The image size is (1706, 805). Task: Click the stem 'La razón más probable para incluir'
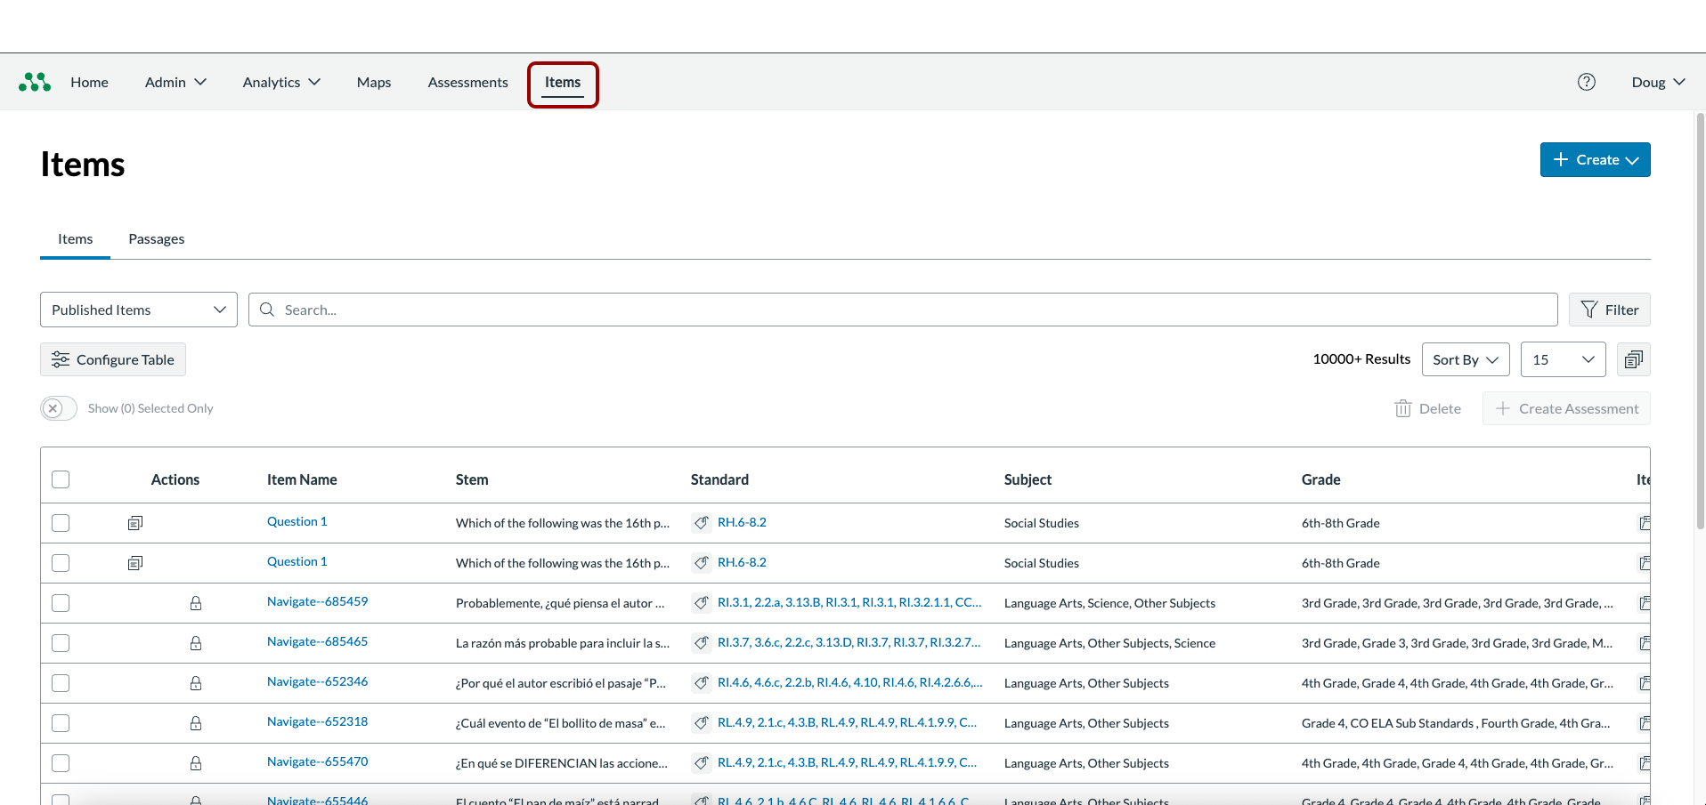point(563,643)
